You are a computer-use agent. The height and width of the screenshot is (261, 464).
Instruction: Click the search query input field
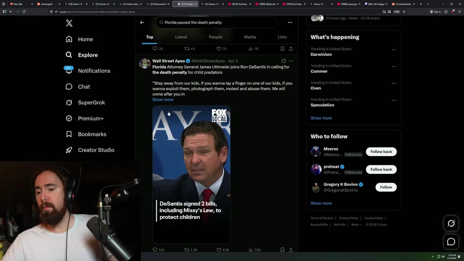(217, 22)
